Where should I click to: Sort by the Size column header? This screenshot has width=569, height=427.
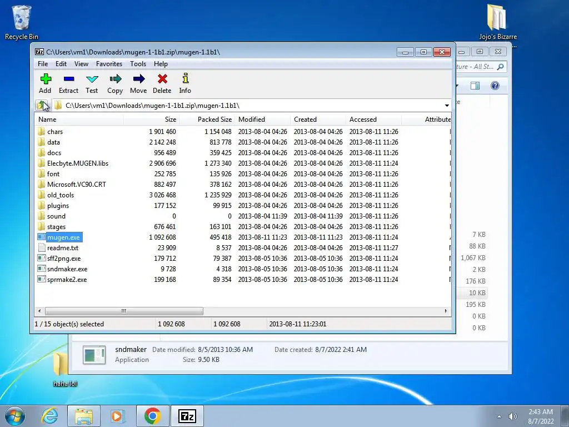pos(151,120)
